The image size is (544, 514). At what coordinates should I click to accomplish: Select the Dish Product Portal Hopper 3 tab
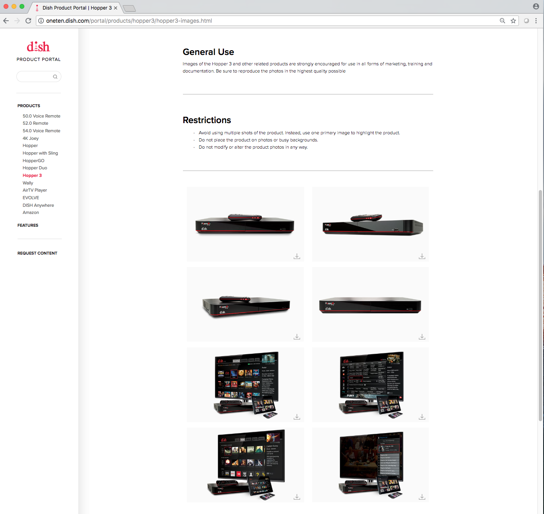click(75, 8)
